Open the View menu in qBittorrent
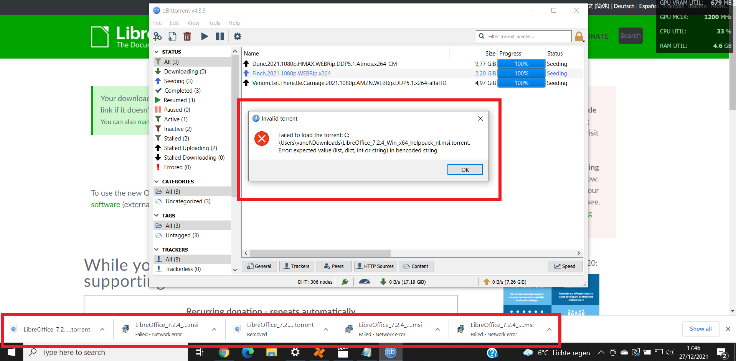Viewport: 736px width, 361px height. 193,23
